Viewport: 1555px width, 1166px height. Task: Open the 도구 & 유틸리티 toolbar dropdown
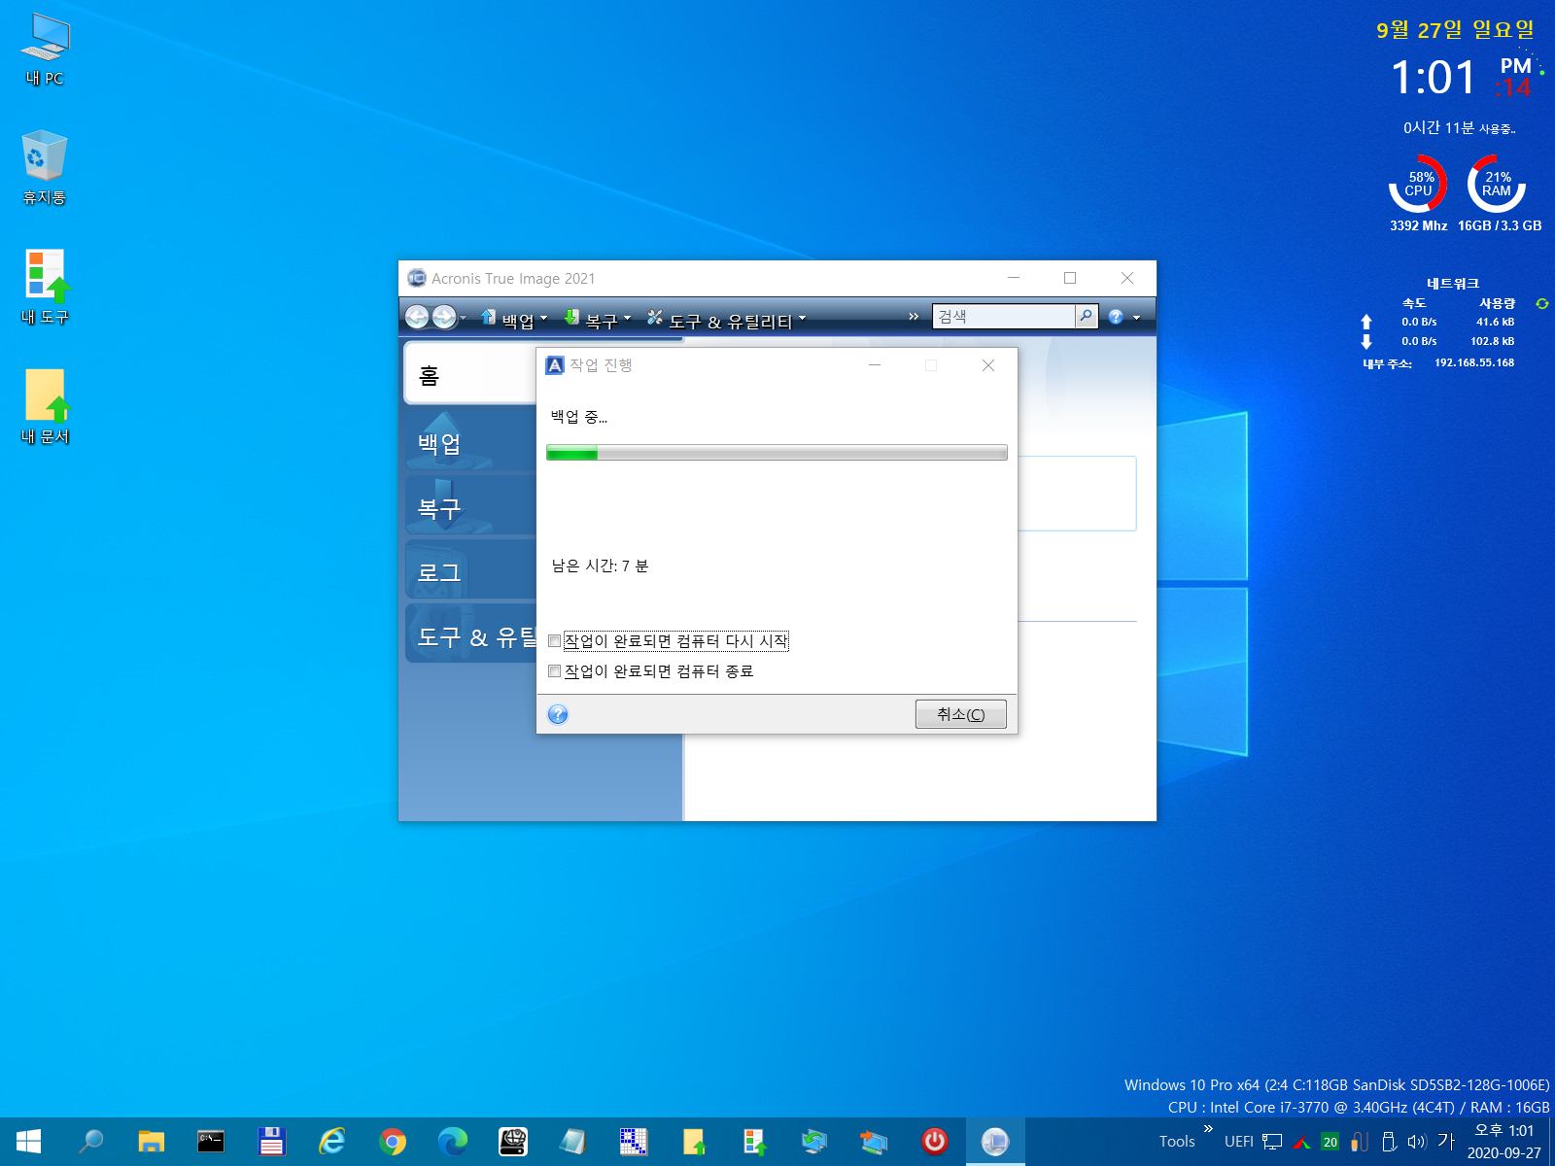click(727, 318)
